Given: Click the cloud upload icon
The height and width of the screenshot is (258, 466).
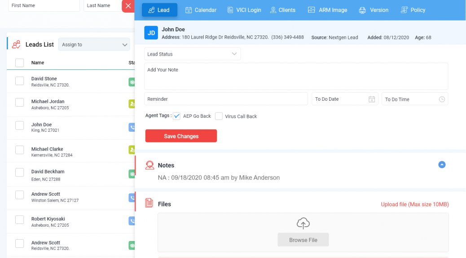Looking at the screenshot, I should (x=303, y=224).
